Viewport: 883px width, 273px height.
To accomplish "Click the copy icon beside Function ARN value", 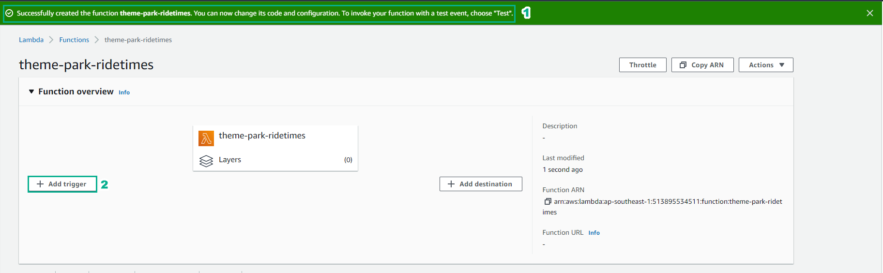I will tap(548, 201).
